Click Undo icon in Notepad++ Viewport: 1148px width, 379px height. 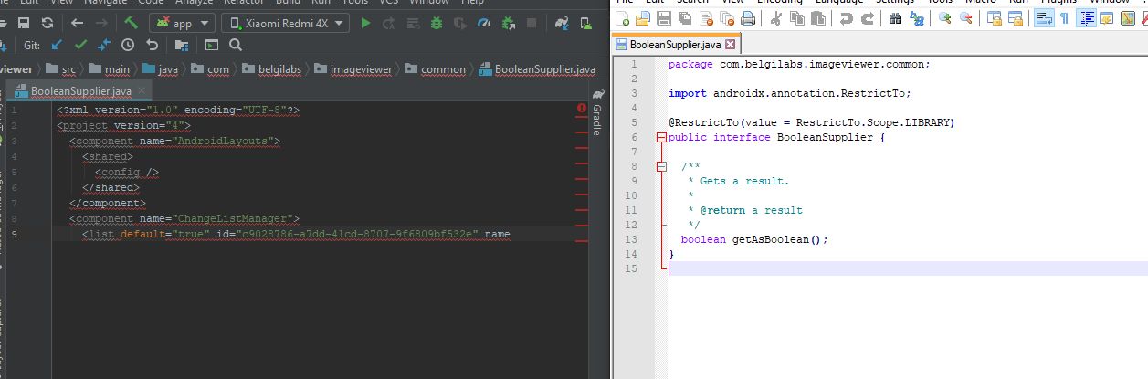pos(845,18)
